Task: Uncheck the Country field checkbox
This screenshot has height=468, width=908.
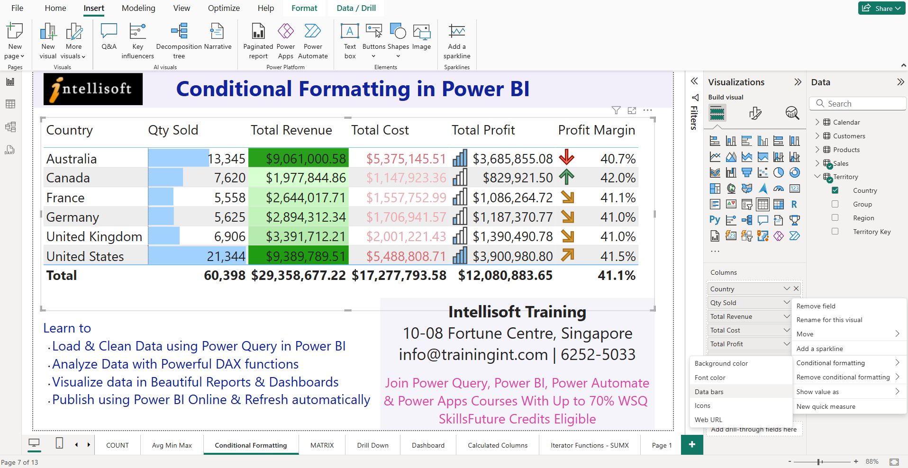Action: (835, 190)
